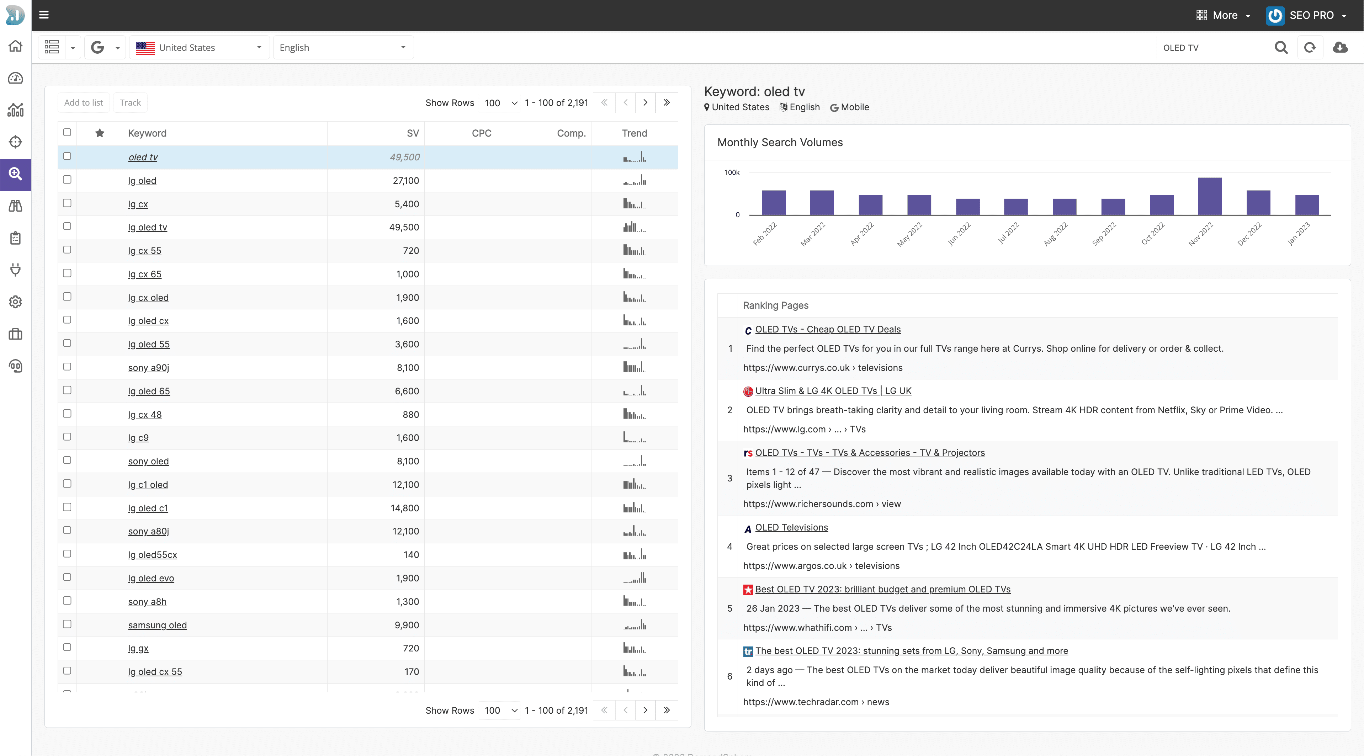The image size is (1364, 756).
Task: Open the OLED Televisions ranking page link
Action: pyautogui.click(x=791, y=527)
